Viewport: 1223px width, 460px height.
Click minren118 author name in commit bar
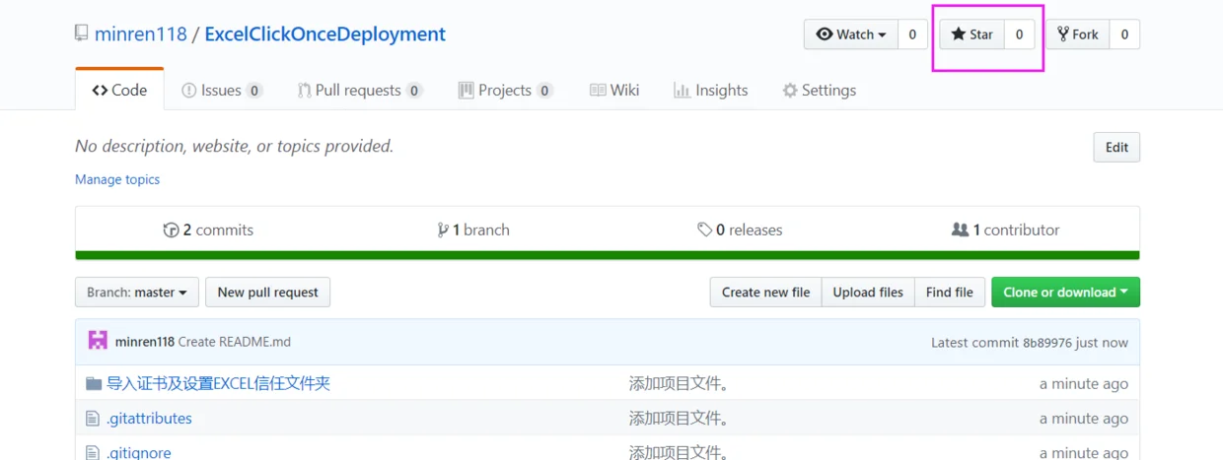tap(144, 342)
